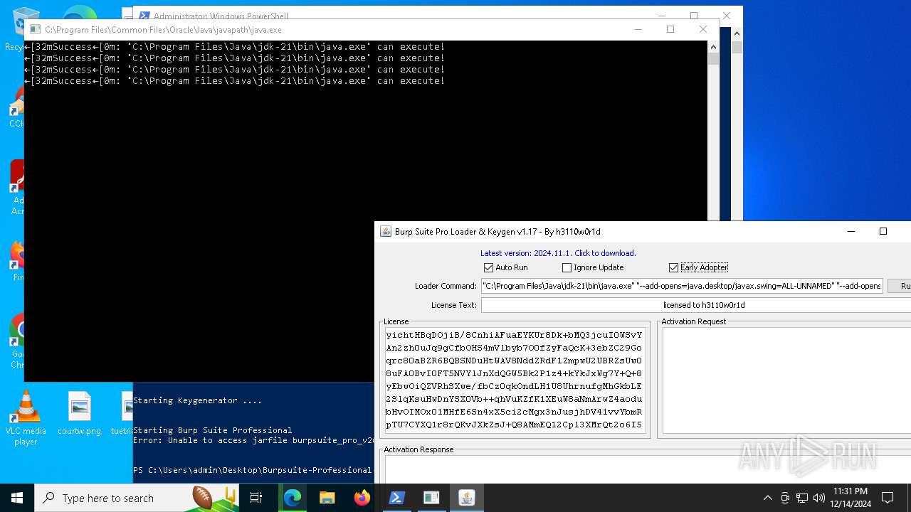This screenshot has height=512, width=911.
Task: Click the 'Error: Unable to access jarfile' line
Action: (253, 440)
